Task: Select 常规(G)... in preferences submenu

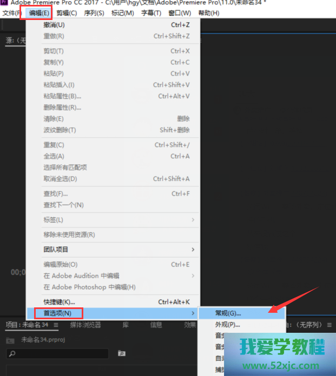Action: (228, 313)
